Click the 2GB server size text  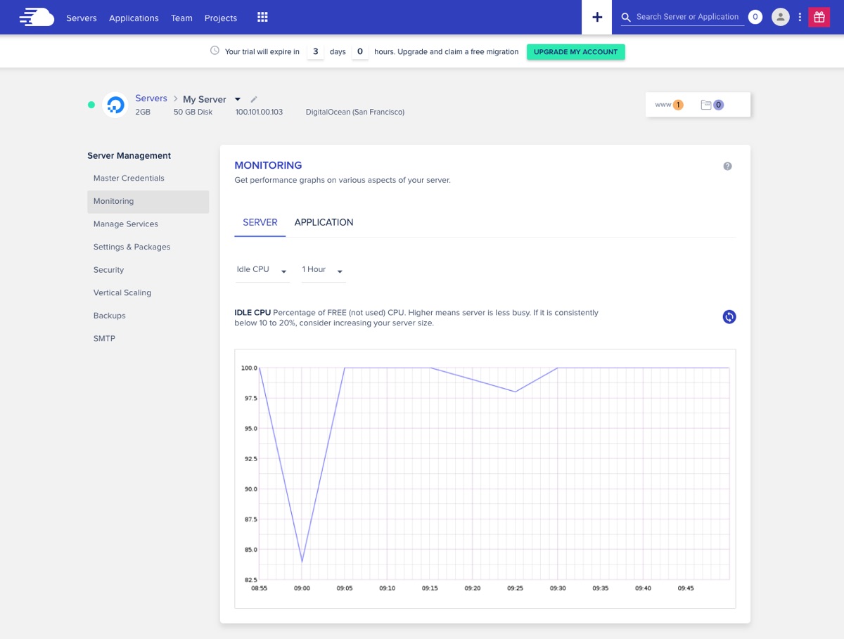coord(143,112)
